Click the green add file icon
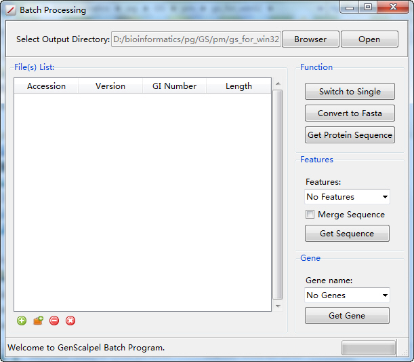The height and width of the screenshot is (362, 414). [22, 321]
